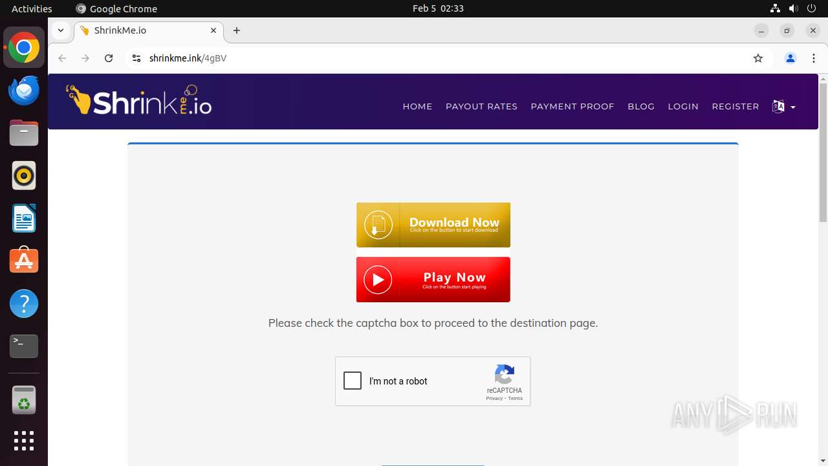The image size is (828, 466).
Task: Open reCAPTCHA Privacy link
Action: (494, 398)
